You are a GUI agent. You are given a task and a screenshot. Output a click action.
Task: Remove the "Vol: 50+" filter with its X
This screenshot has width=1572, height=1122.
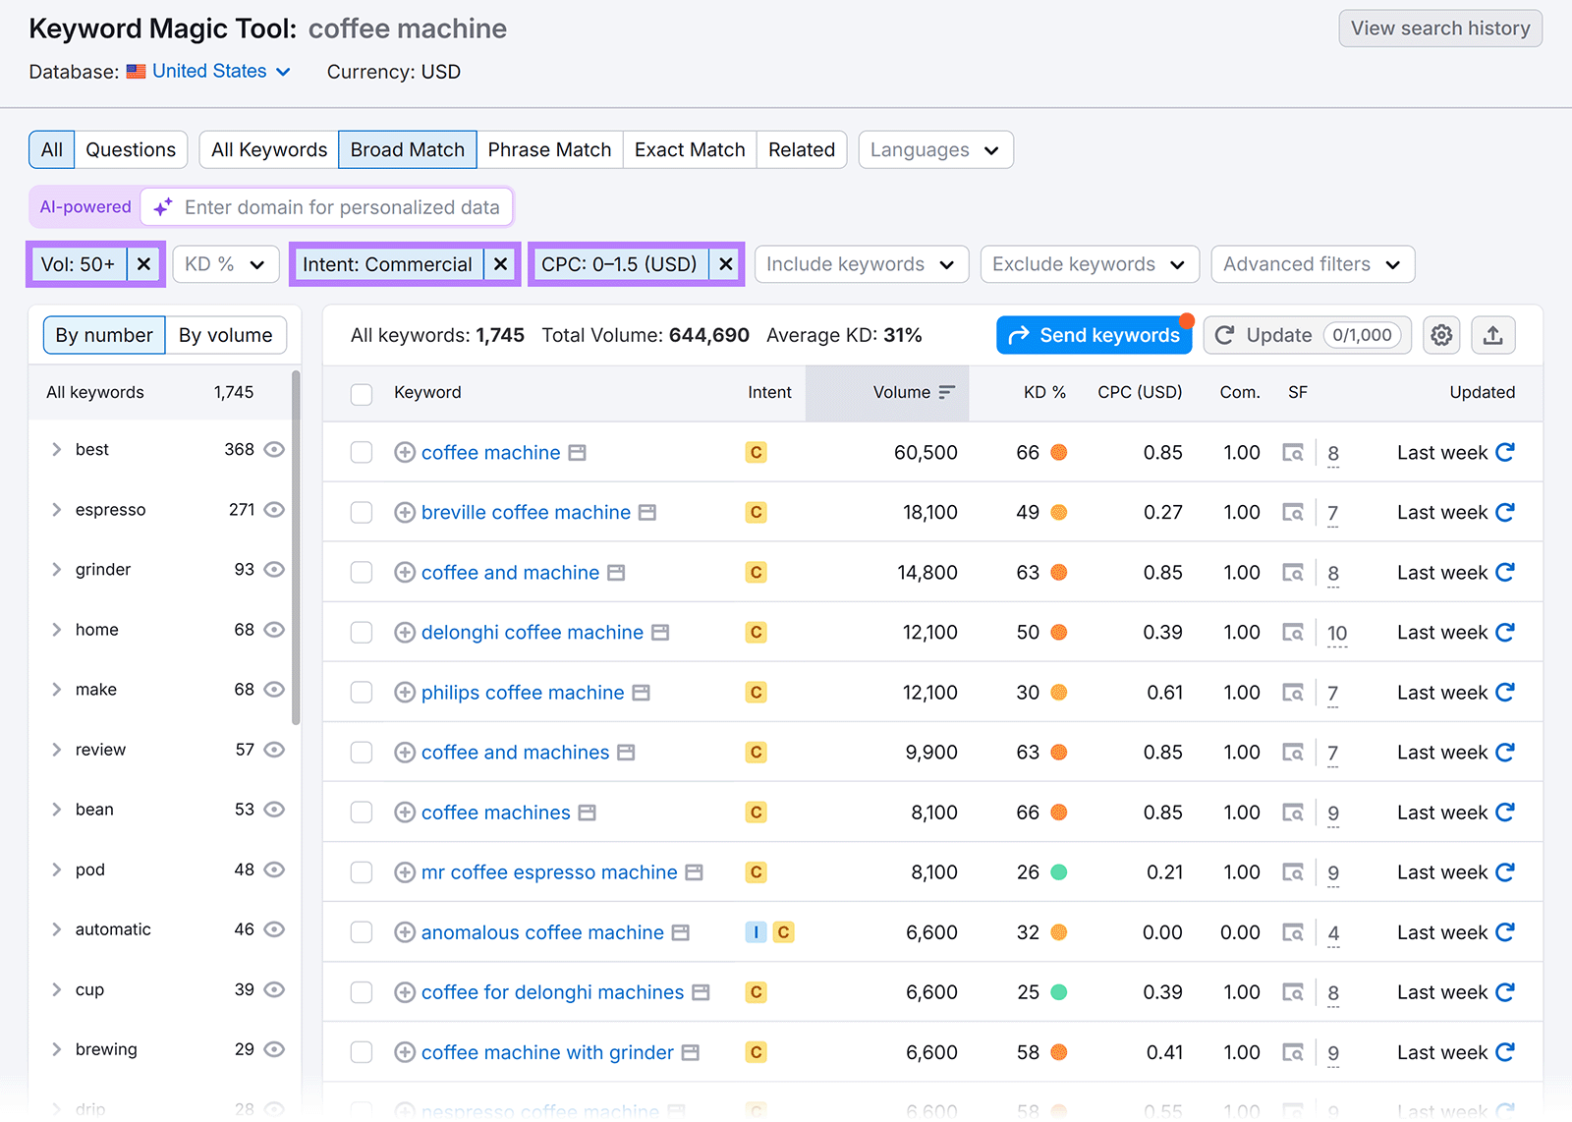click(143, 263)
